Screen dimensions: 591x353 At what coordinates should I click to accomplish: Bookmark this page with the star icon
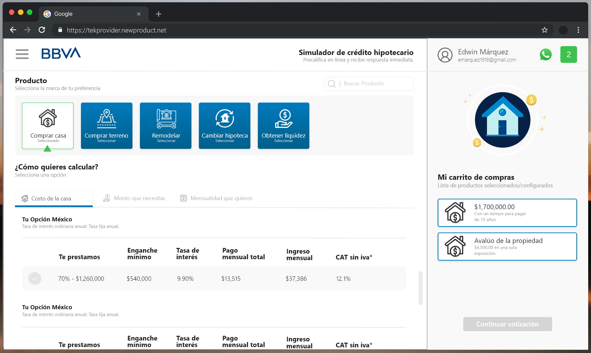[544, 30]
